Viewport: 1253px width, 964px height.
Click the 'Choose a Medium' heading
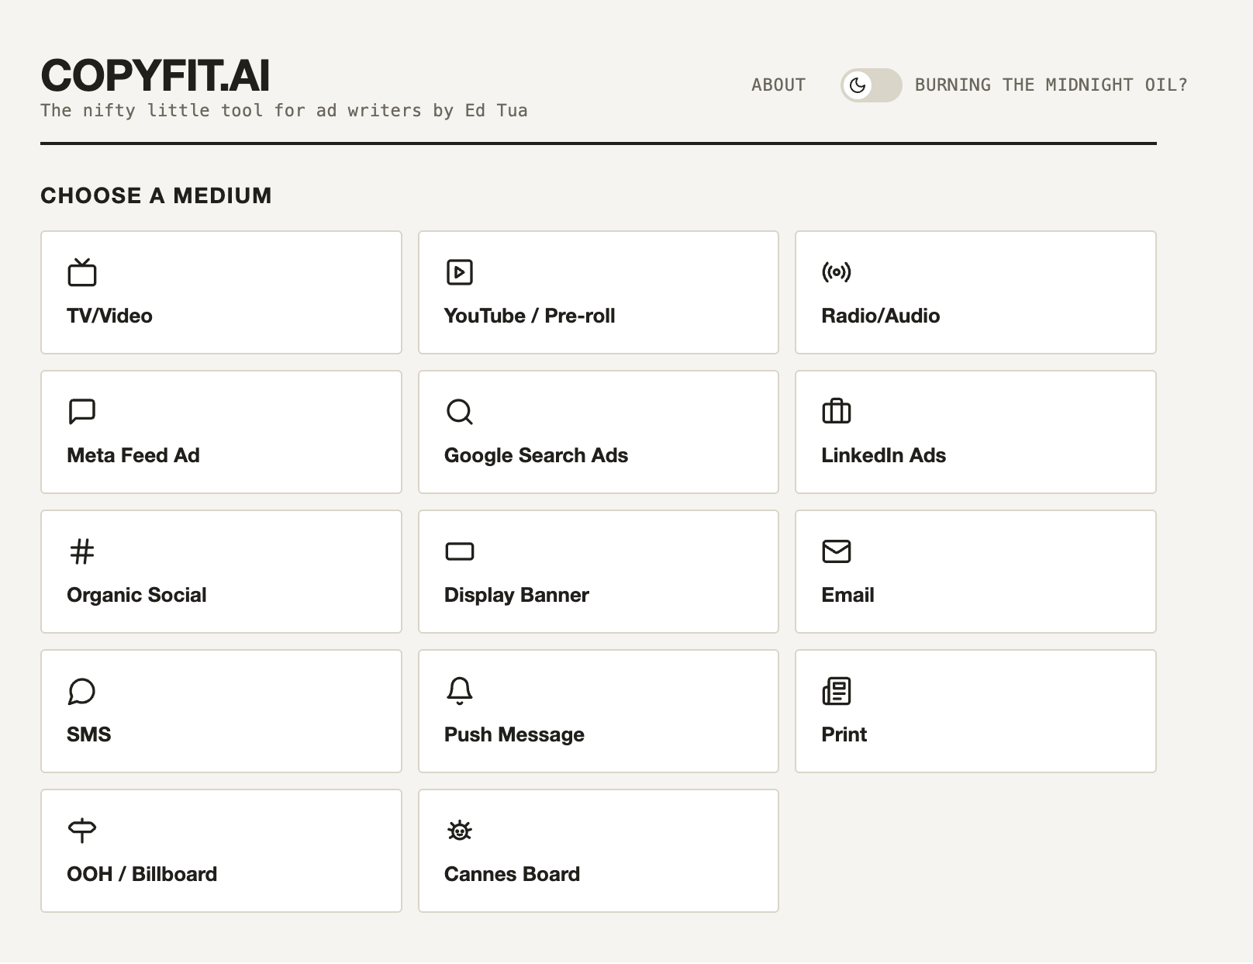pos(156,195)
